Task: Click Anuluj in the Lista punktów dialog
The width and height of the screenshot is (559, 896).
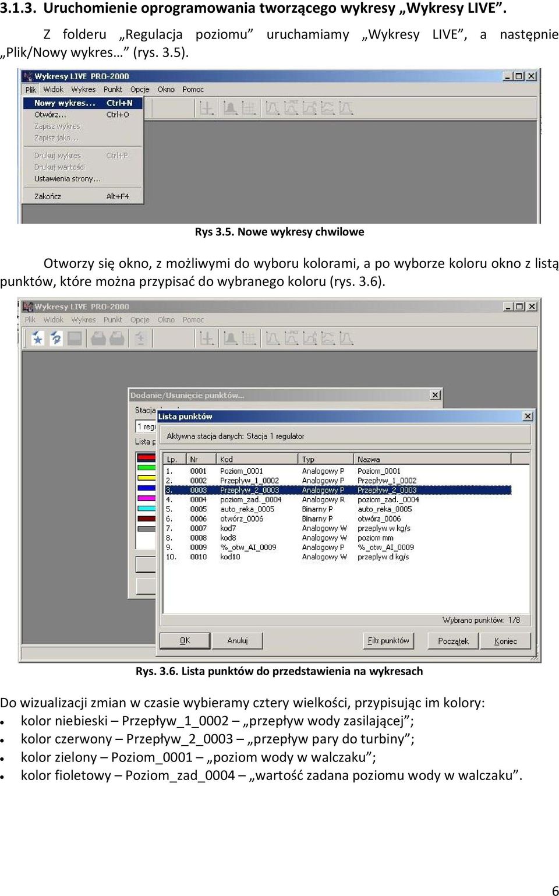Action: 238,641
